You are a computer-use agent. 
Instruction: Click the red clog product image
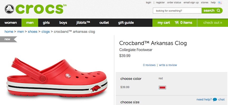pyautogui.click(x=57, y=78)
